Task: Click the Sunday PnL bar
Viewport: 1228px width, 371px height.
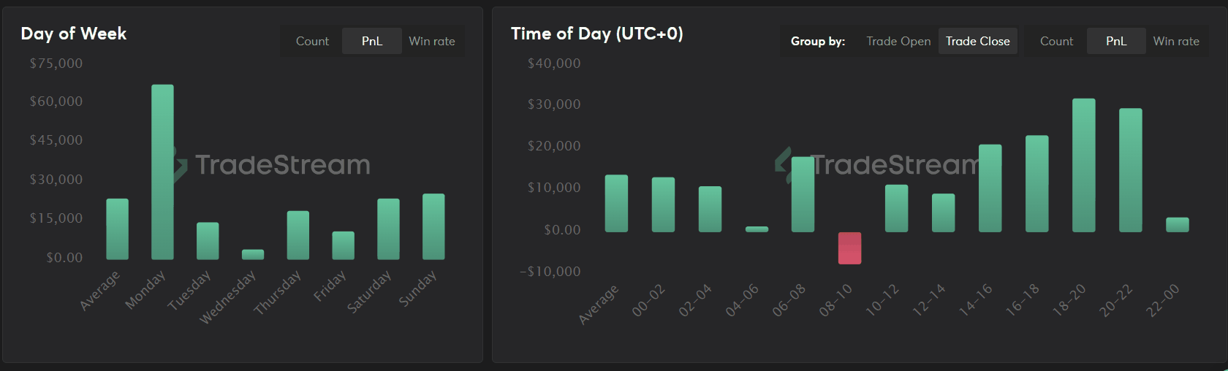Action: click(433, 226)
